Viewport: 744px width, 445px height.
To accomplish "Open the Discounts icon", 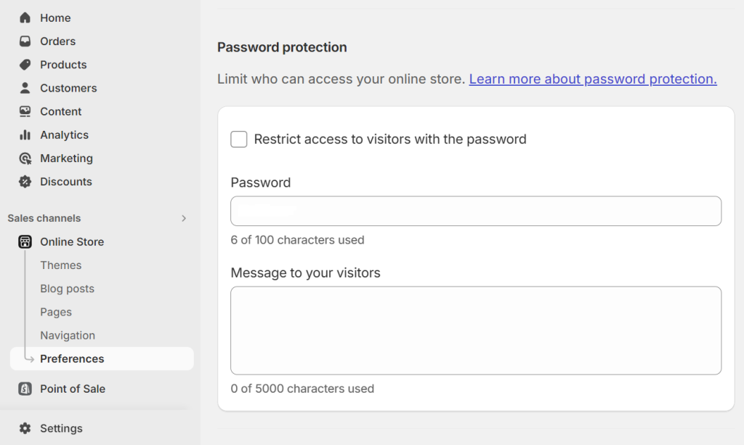I will tap(24, 181).
